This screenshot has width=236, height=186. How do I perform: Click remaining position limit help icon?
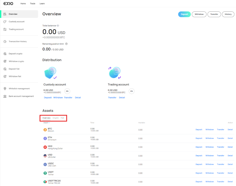point(66,44)
